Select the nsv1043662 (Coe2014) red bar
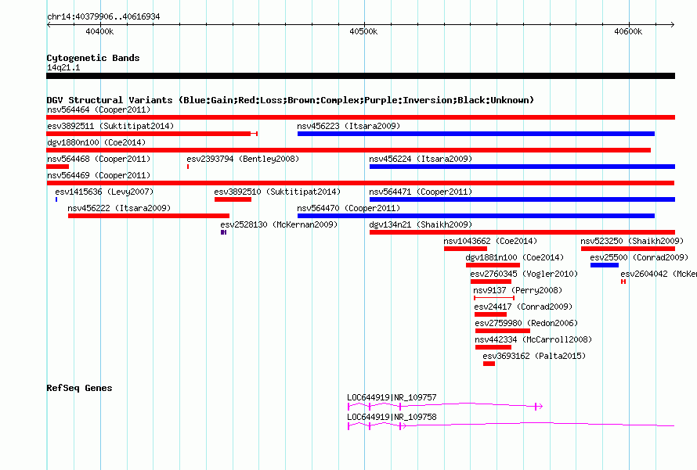Image resolution: width=697 pixels, height=470 pixels. tap(465, 249)
